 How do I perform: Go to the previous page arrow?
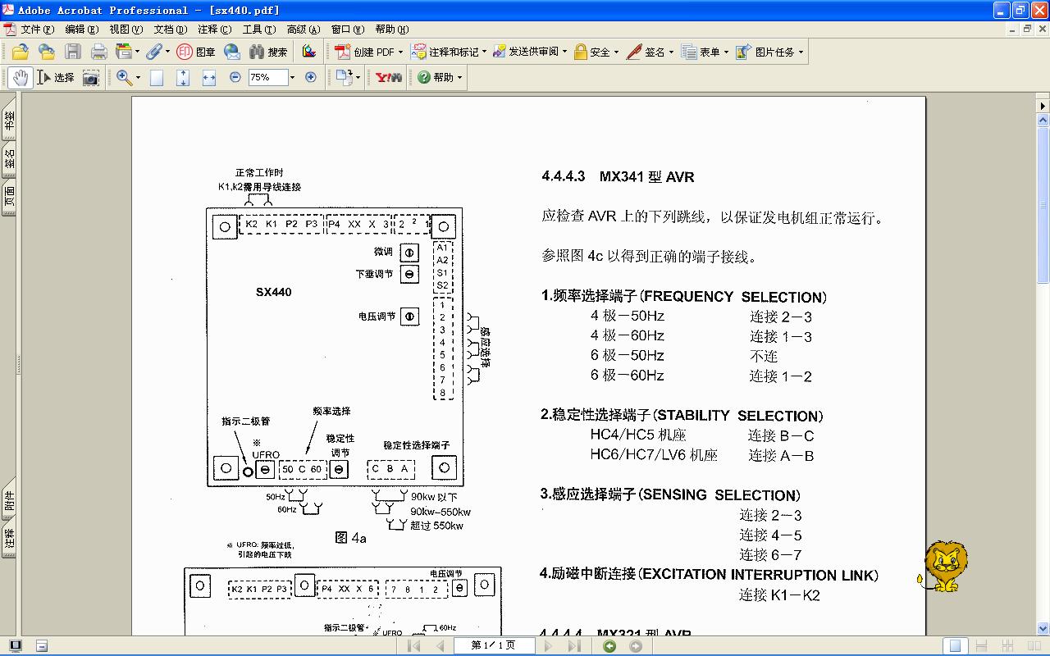pos(441,646)
